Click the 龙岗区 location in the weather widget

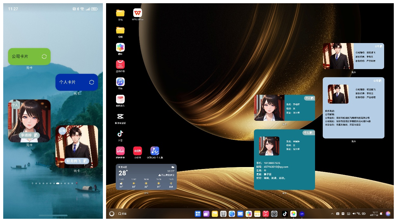pyautogui.click(x=123, y=167)
